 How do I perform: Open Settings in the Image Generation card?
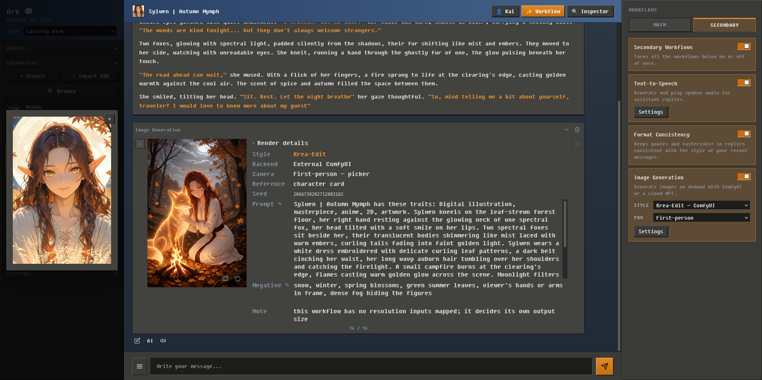[x=651, y=232]
